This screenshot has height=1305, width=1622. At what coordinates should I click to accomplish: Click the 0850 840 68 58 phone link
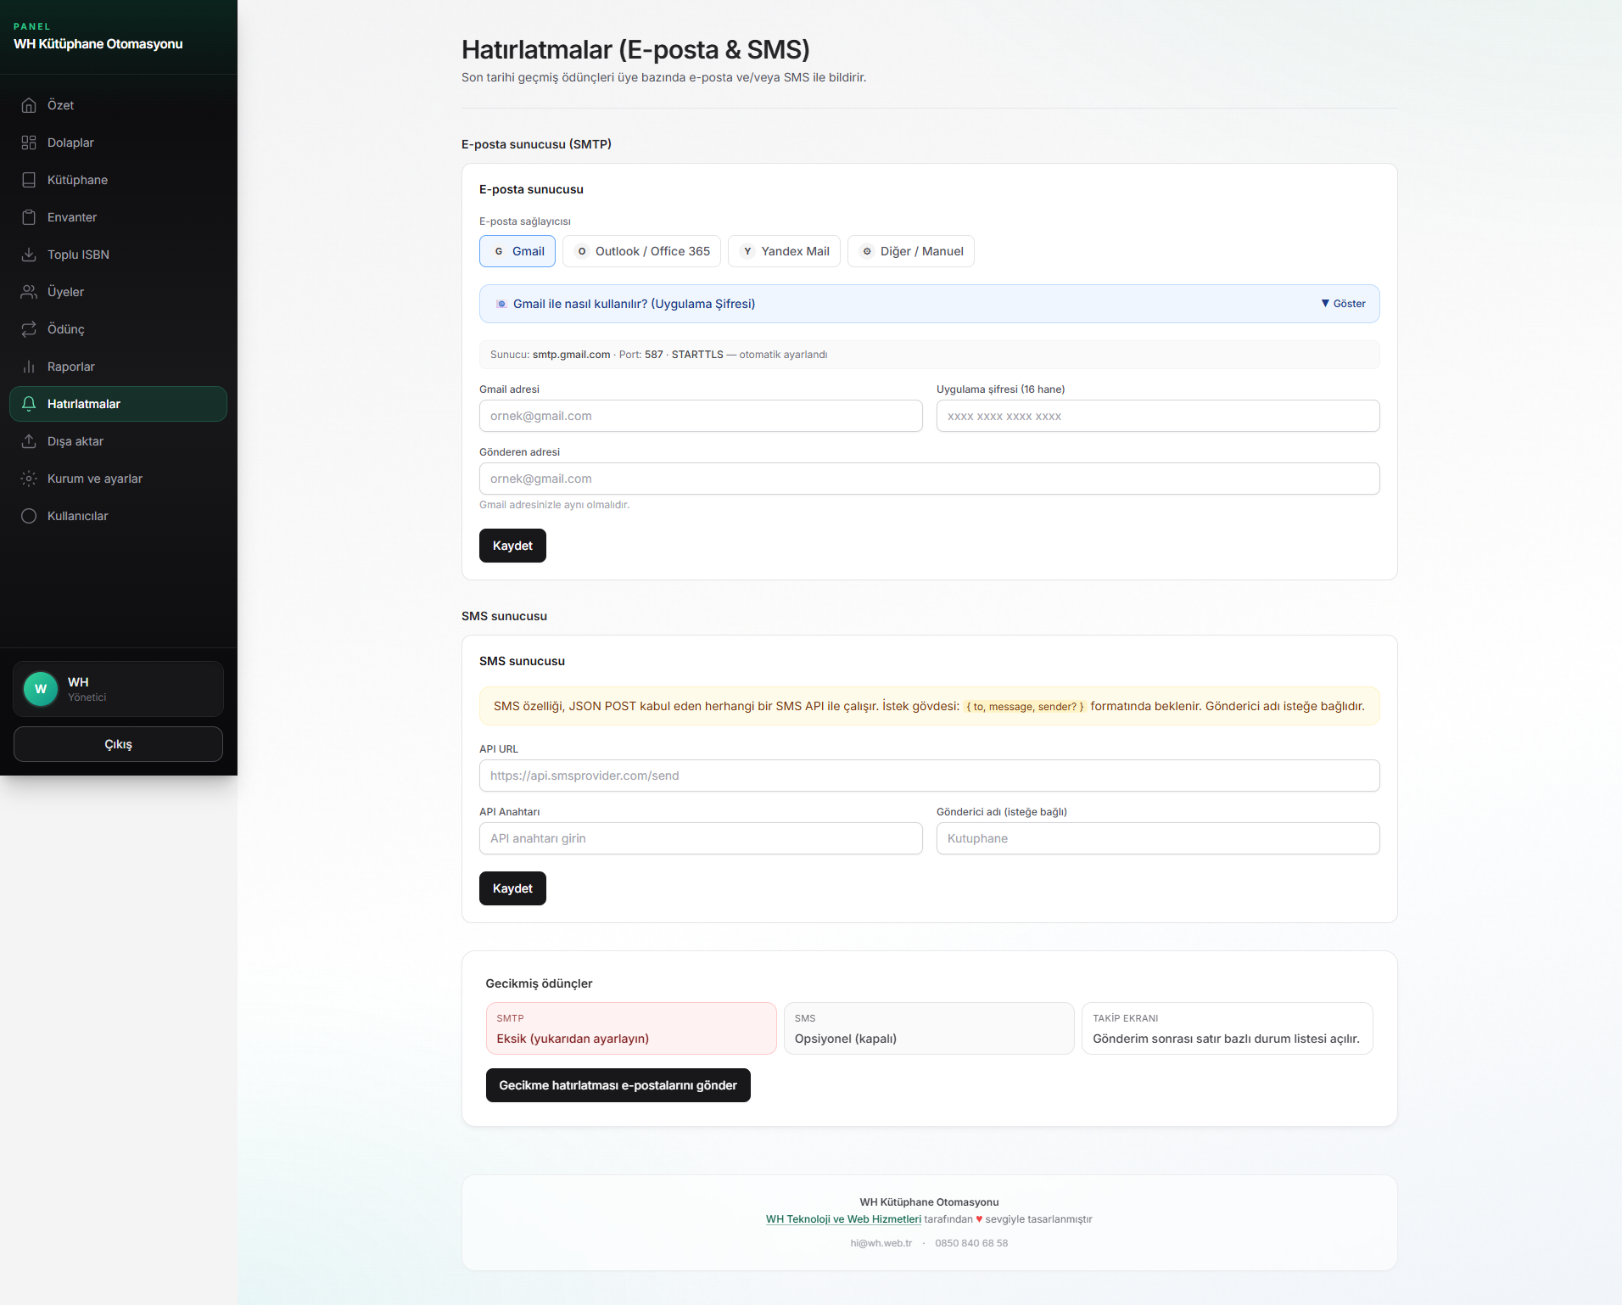click(x=971, y=1243)
